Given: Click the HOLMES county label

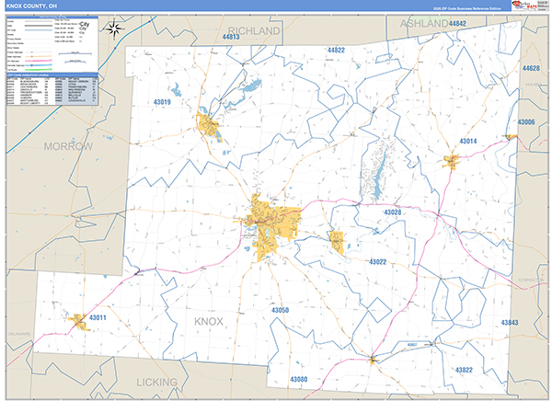Looking at the screenshot, I should pos(534,85).
